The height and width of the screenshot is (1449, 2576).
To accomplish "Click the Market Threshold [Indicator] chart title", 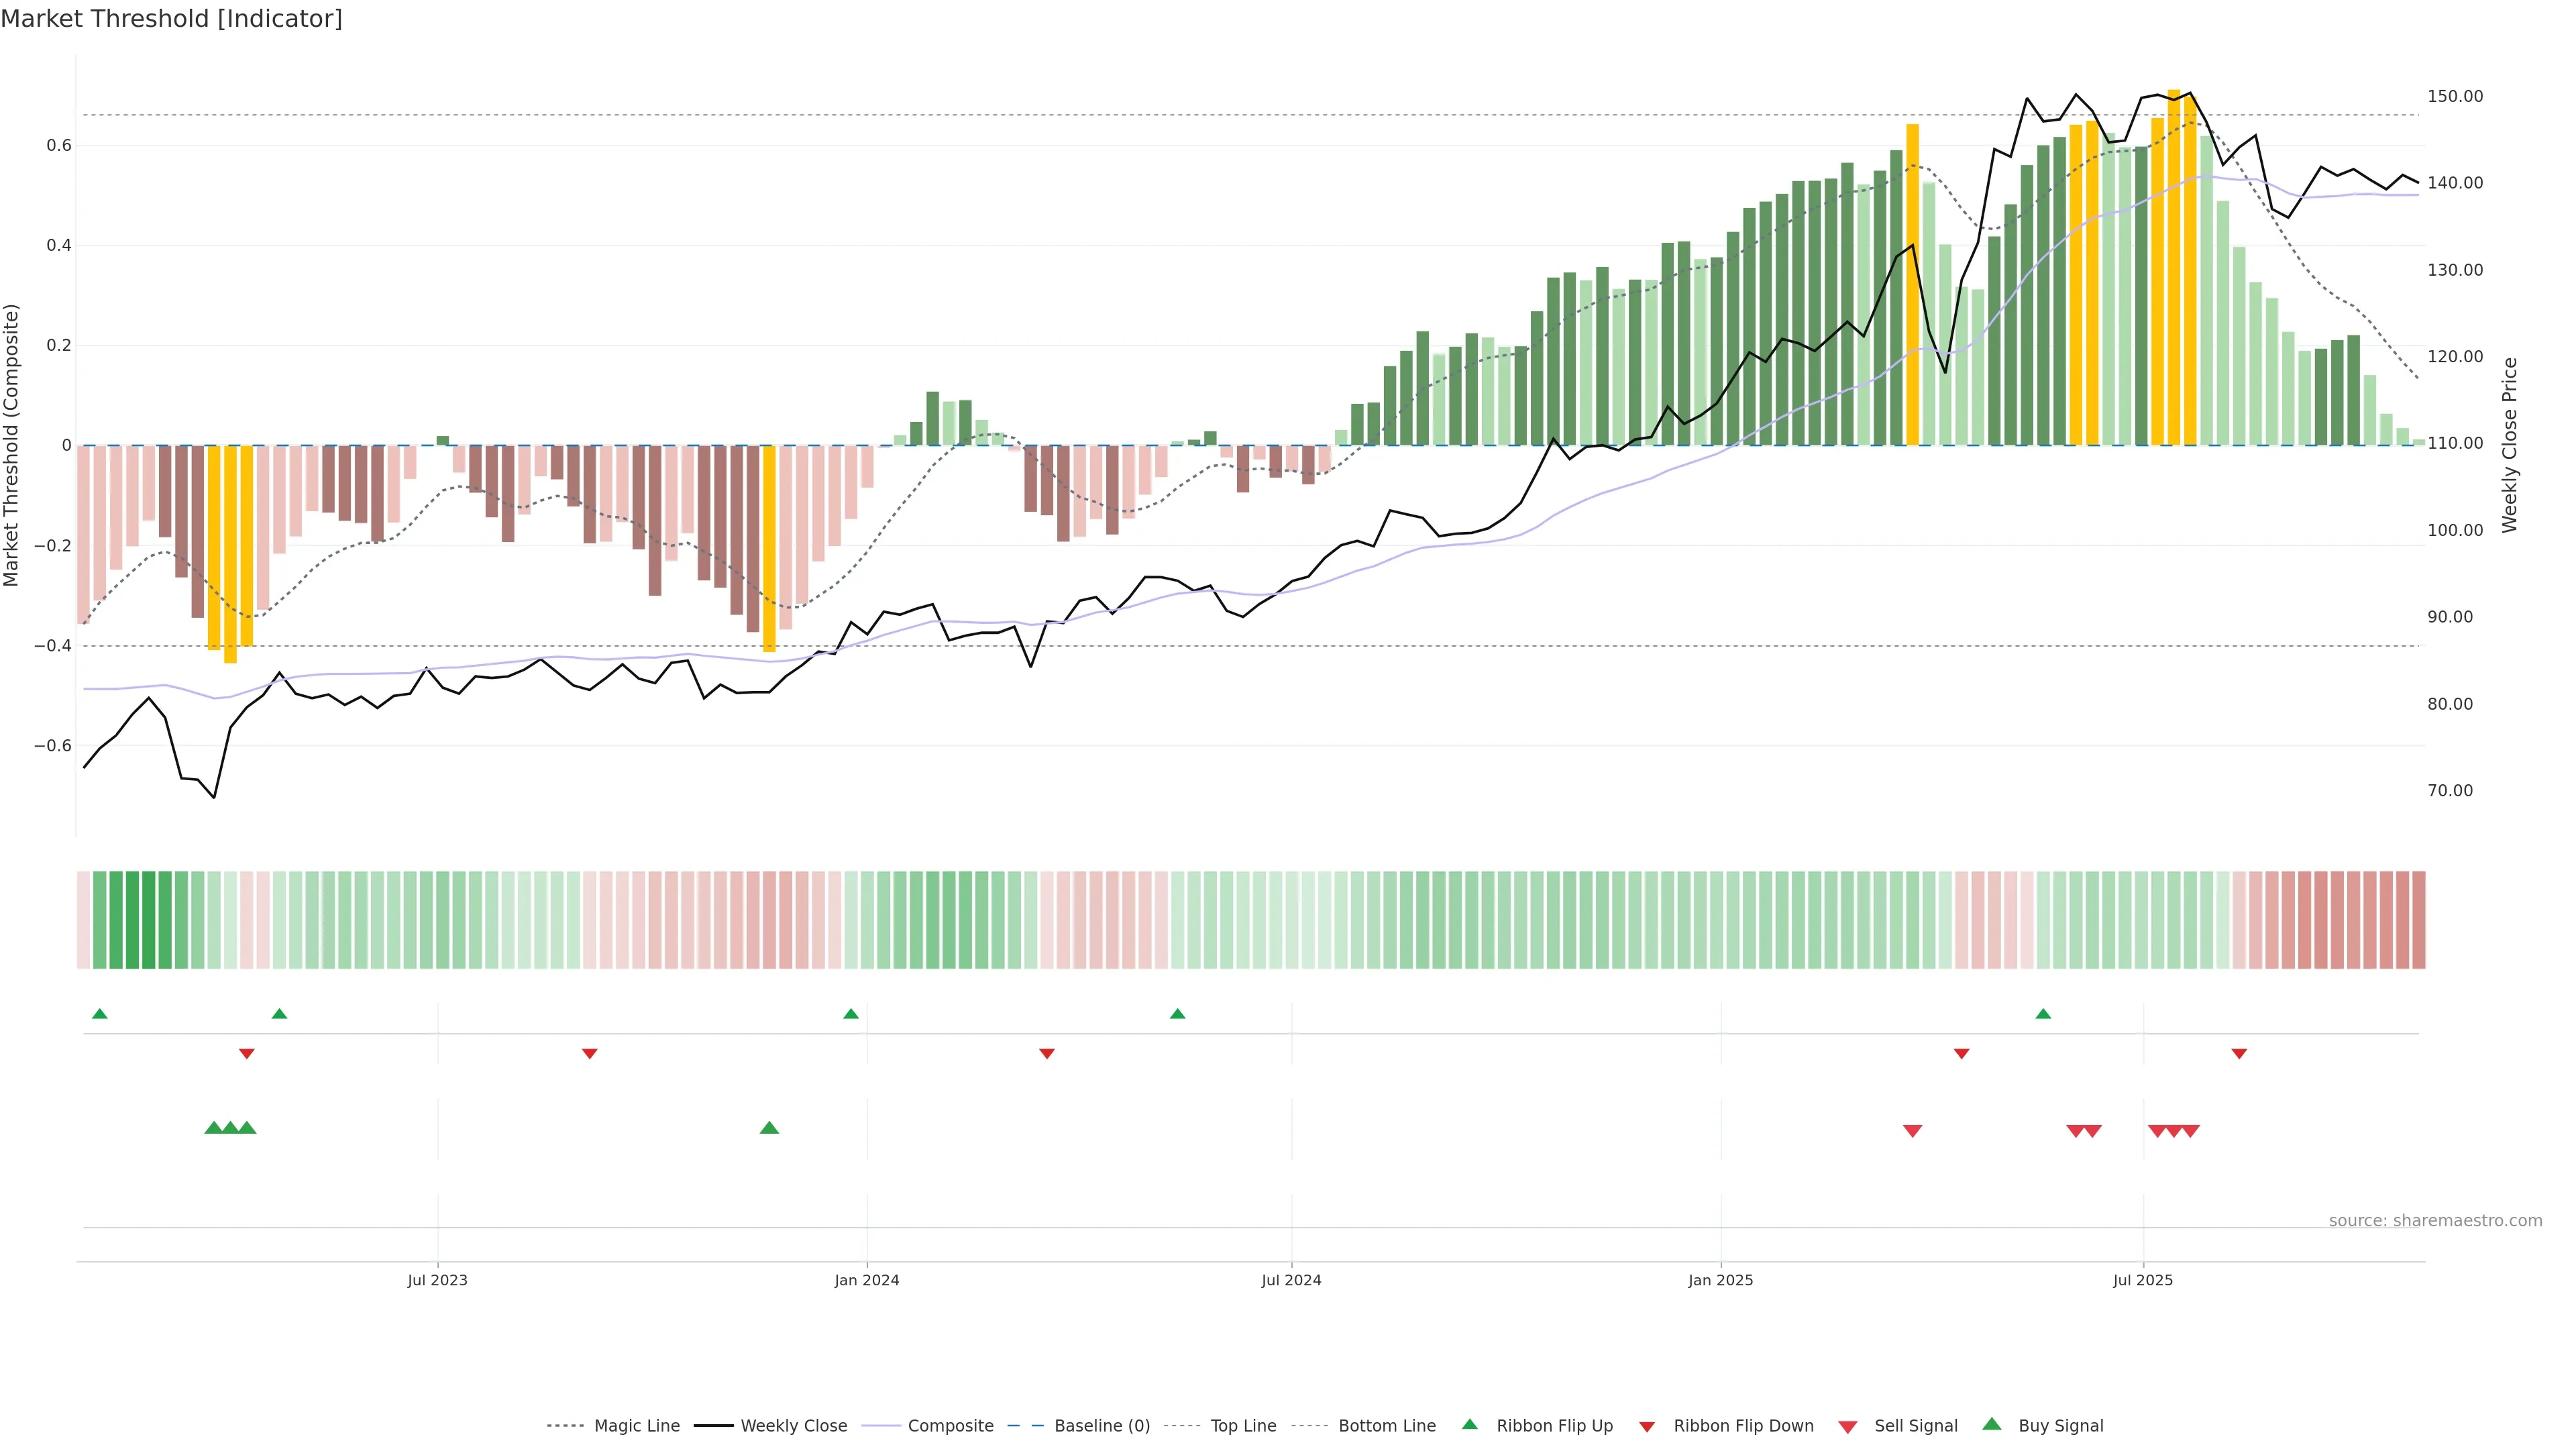I will 172,19.
